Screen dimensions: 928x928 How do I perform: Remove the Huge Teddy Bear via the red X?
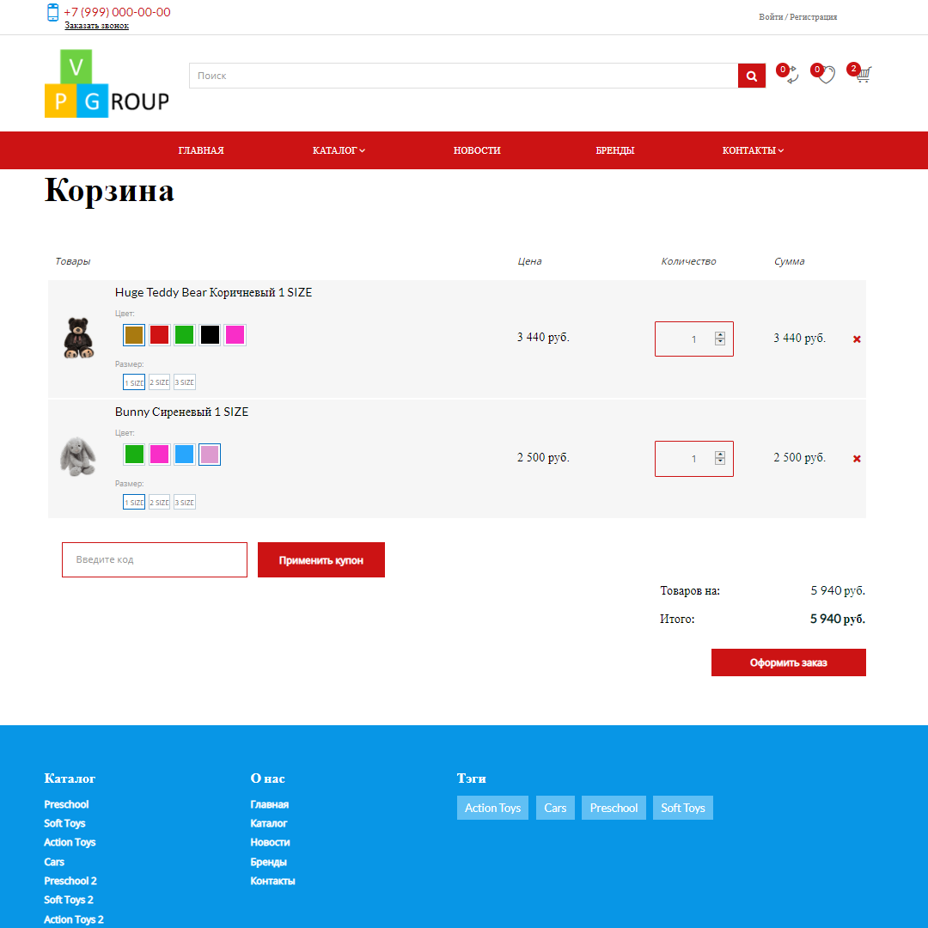pyautogui.click(x=857, y=339)
